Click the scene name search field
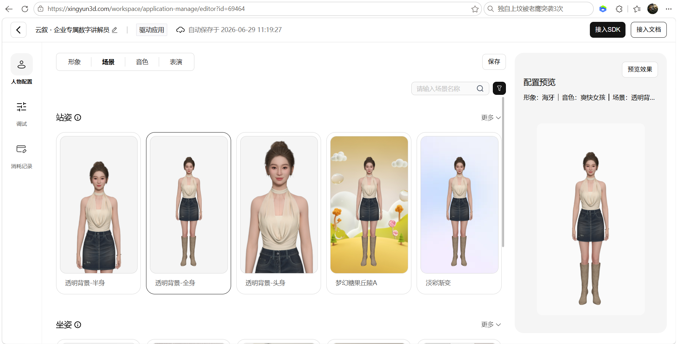This screenshot has height=344, width=677. click(446, 88)
